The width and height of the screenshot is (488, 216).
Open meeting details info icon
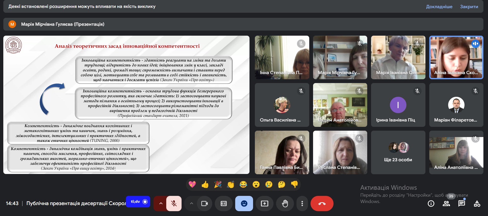(x=431, y=204)
